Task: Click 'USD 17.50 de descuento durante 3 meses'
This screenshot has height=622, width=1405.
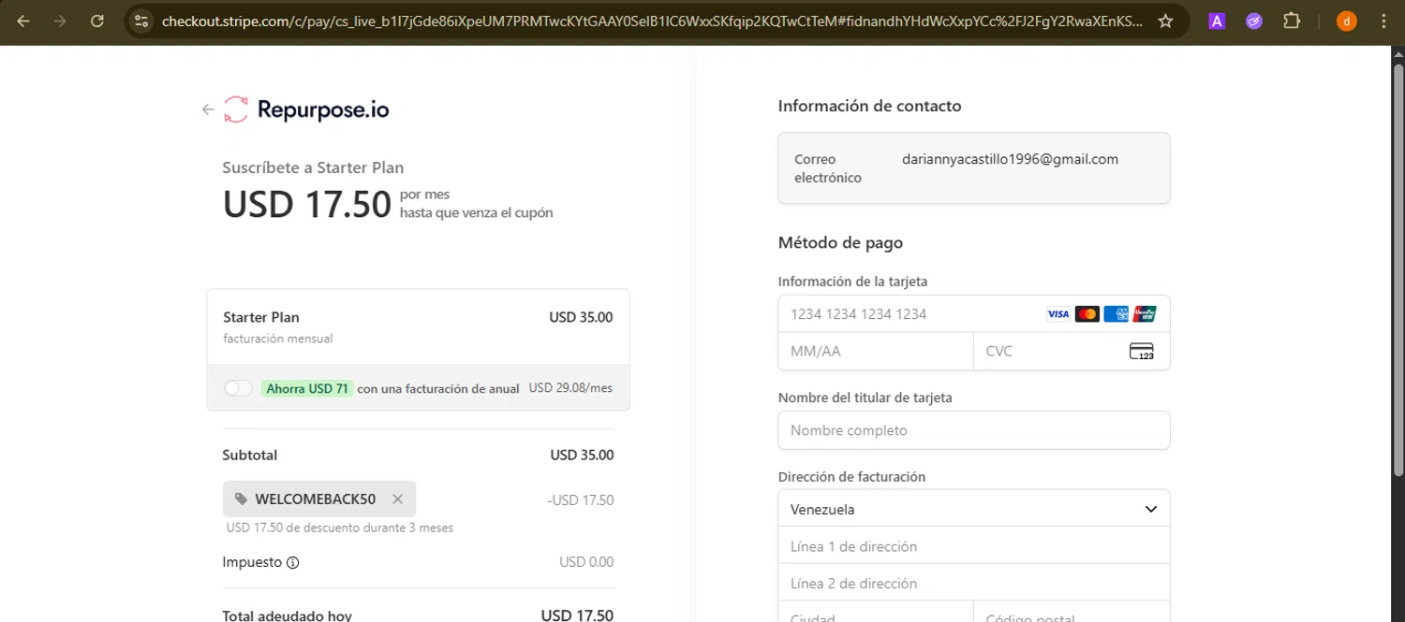Action: point(340,528)
